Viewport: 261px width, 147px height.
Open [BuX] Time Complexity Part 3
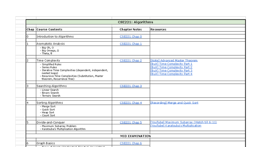171,71
